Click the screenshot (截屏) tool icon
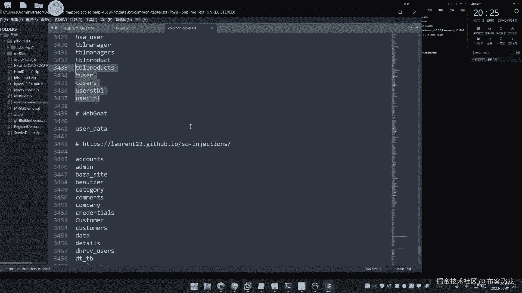 (x=489, y=39)
